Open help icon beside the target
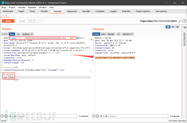Viewport: 187px width, 123px height. (184, 21)
